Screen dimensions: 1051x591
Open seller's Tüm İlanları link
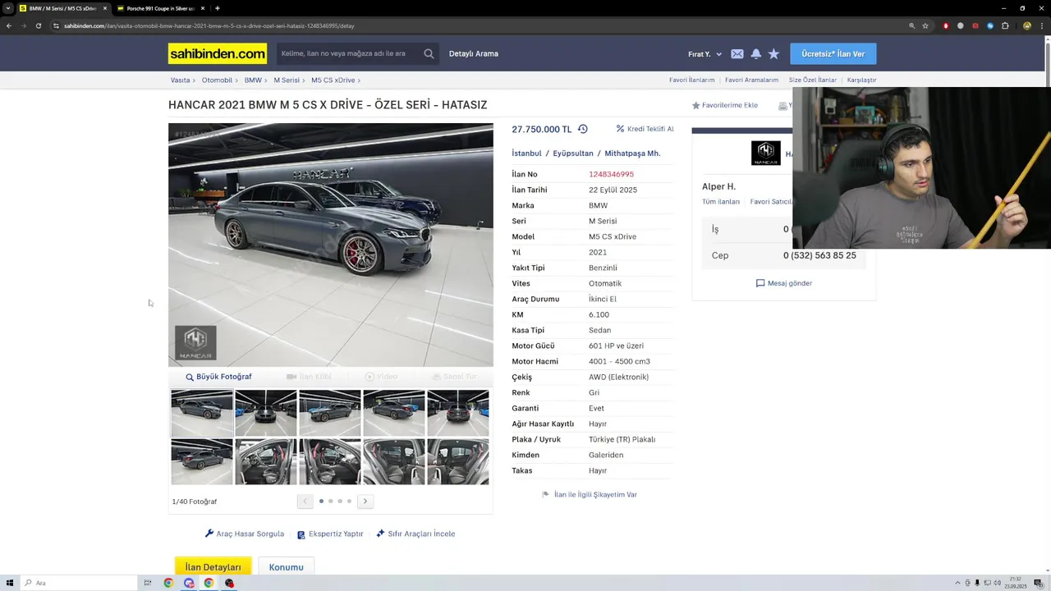pos(720,202)
